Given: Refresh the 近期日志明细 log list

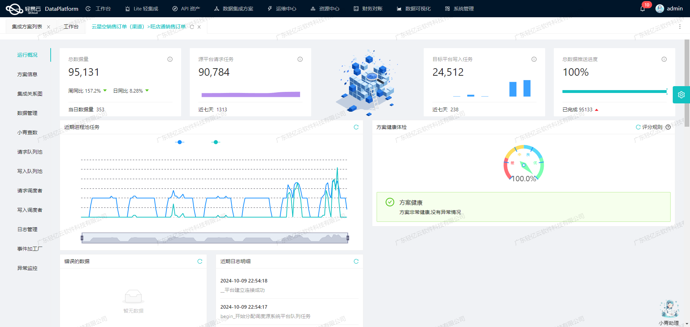Looking at the screenshot, I should pos(356,261).
